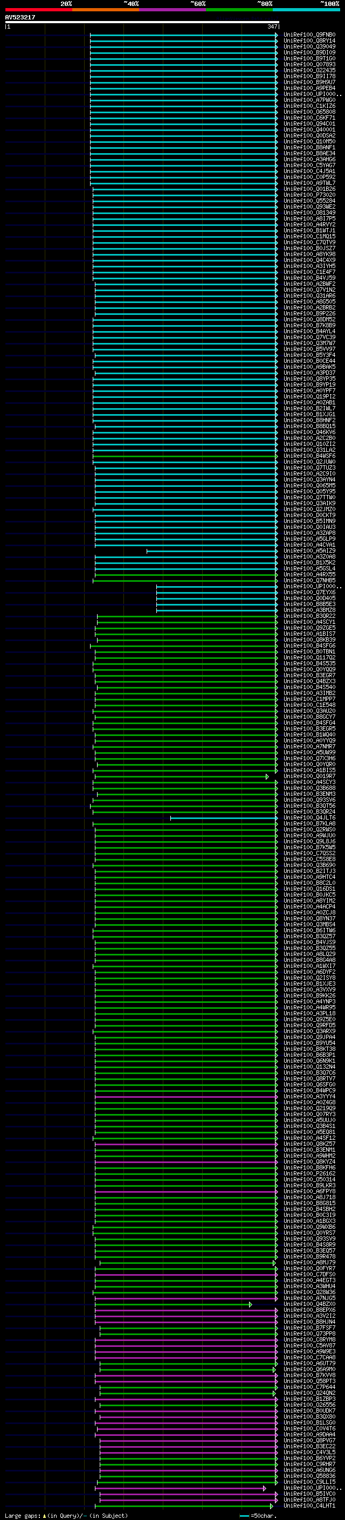
Task: Select the label UniRef100_Q10M50
Action: tap(309, 142)
